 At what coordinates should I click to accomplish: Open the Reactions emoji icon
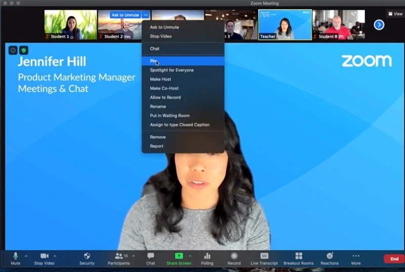tap(330, 256)
